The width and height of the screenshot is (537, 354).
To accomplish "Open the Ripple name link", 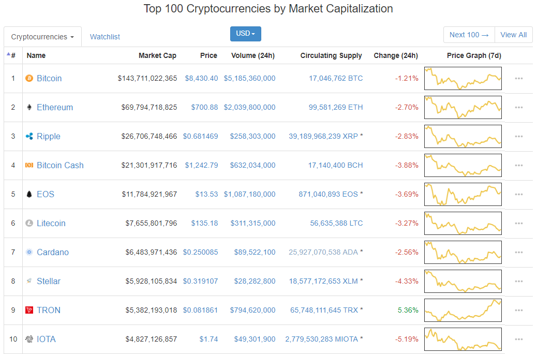I will point(48,137).
